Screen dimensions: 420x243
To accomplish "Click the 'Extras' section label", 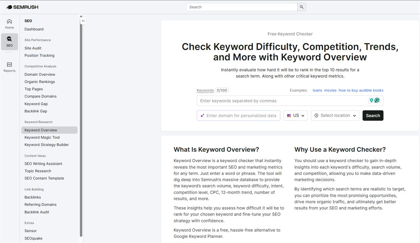I will [29, 223].
